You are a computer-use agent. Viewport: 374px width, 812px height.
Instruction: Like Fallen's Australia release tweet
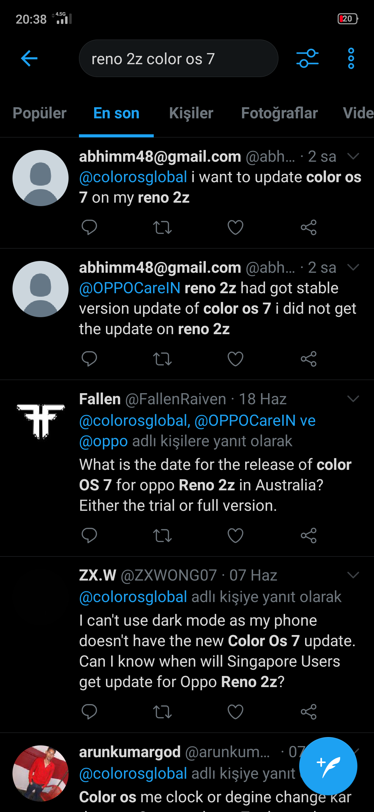click(x=235, y=535)
